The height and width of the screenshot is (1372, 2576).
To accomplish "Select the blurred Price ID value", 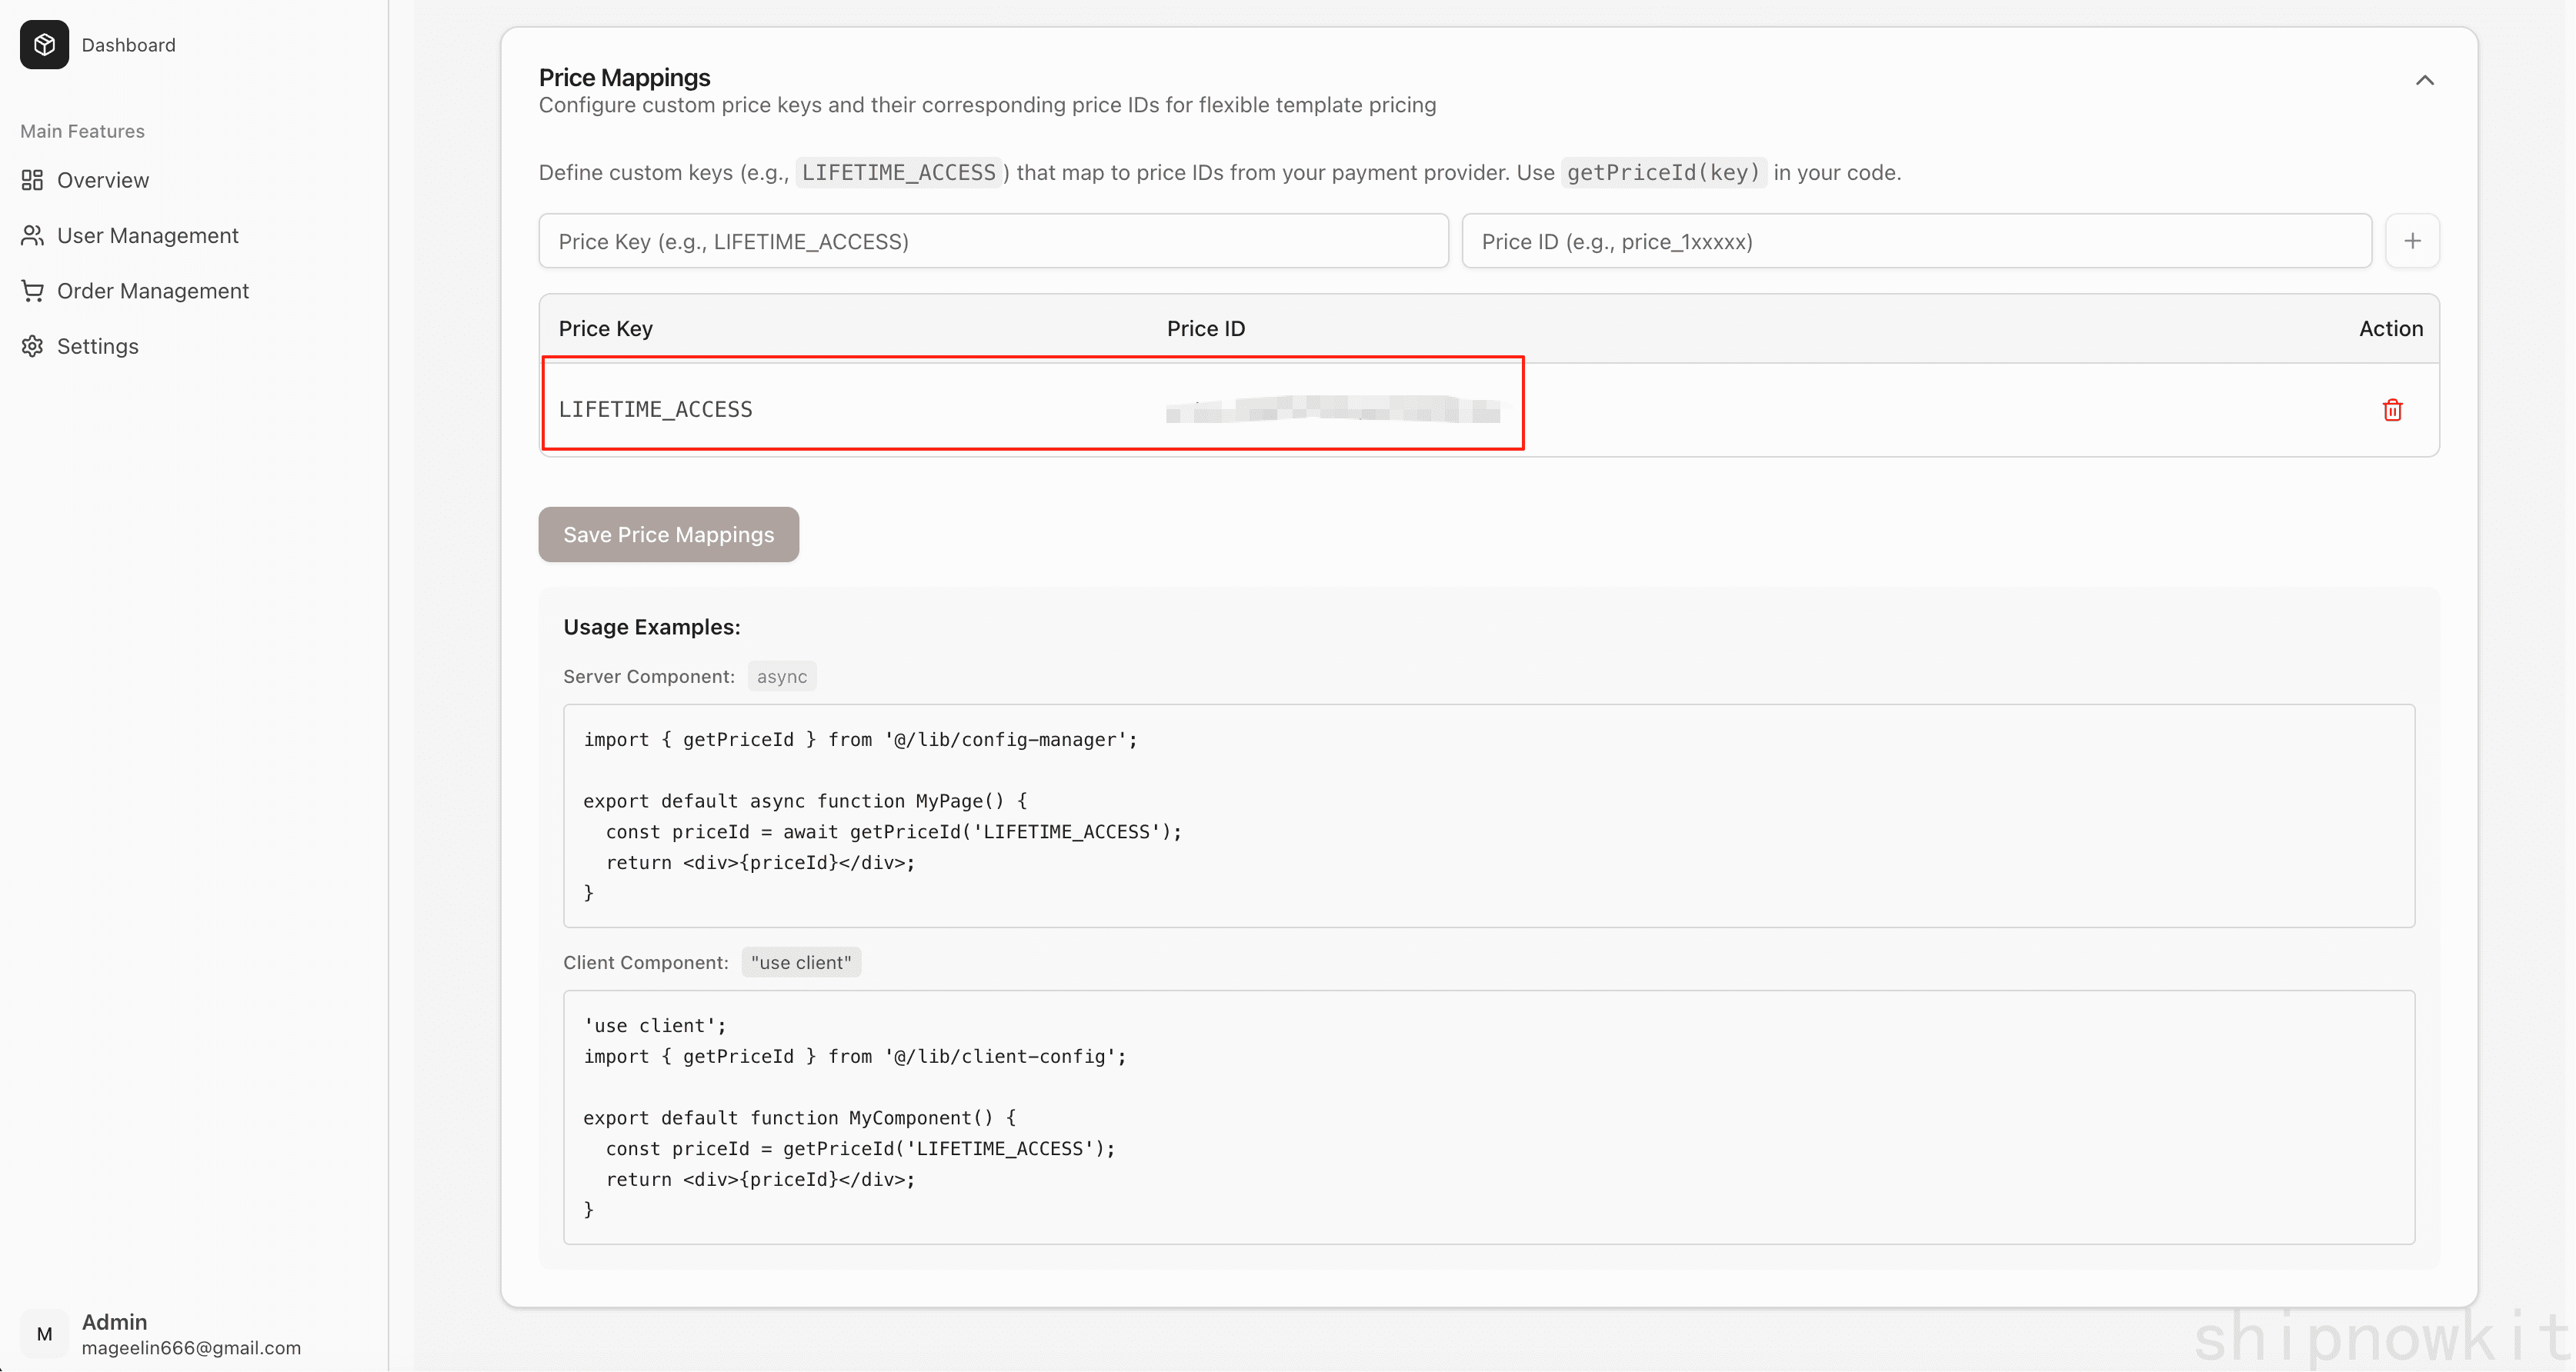I will tap(1332, 411).
